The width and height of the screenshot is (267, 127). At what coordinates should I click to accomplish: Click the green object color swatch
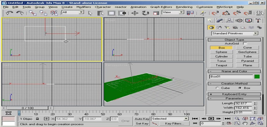257,77
